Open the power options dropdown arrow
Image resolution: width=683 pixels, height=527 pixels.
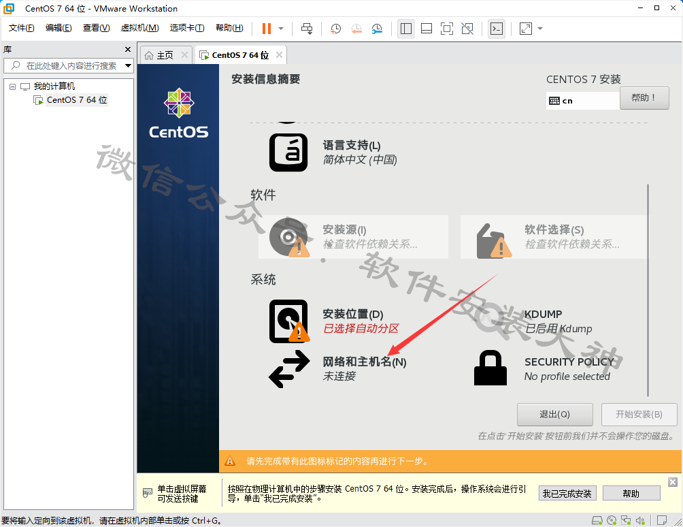(x=281, y=29)
